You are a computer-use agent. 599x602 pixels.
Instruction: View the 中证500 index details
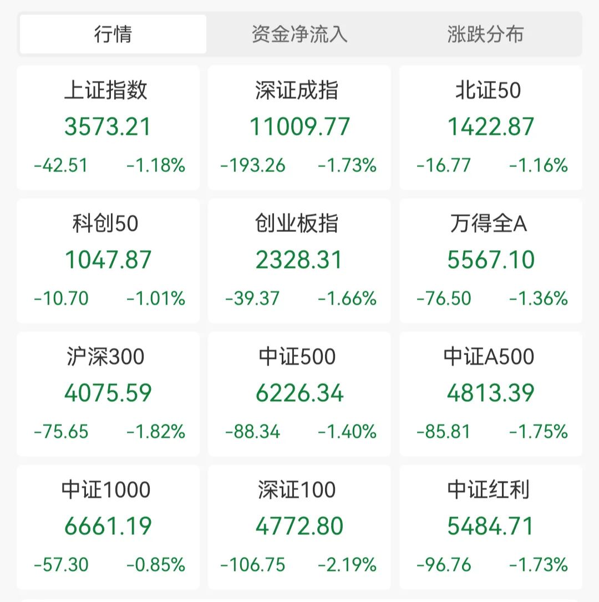299,394
